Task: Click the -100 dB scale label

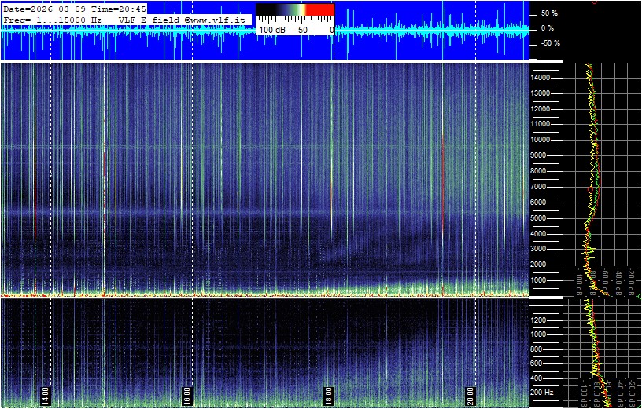Action: tap(271, 29)
